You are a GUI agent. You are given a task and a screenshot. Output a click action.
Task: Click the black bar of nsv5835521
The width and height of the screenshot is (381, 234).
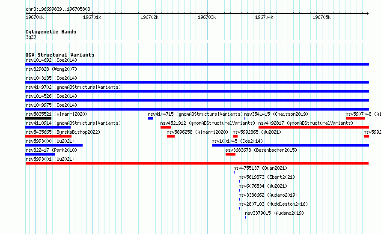pyautogui.click(x=39, y=118)
